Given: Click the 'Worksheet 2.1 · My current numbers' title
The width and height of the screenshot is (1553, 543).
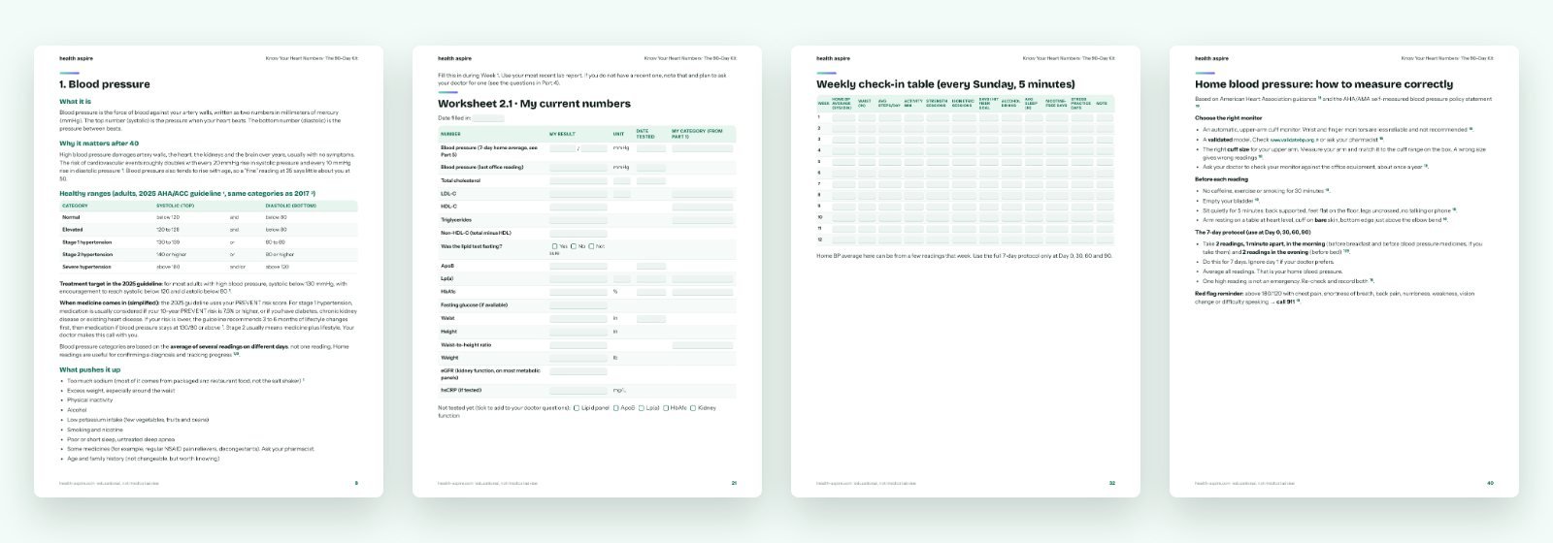Looking at the screenshot, I should (x=534, y=104).
